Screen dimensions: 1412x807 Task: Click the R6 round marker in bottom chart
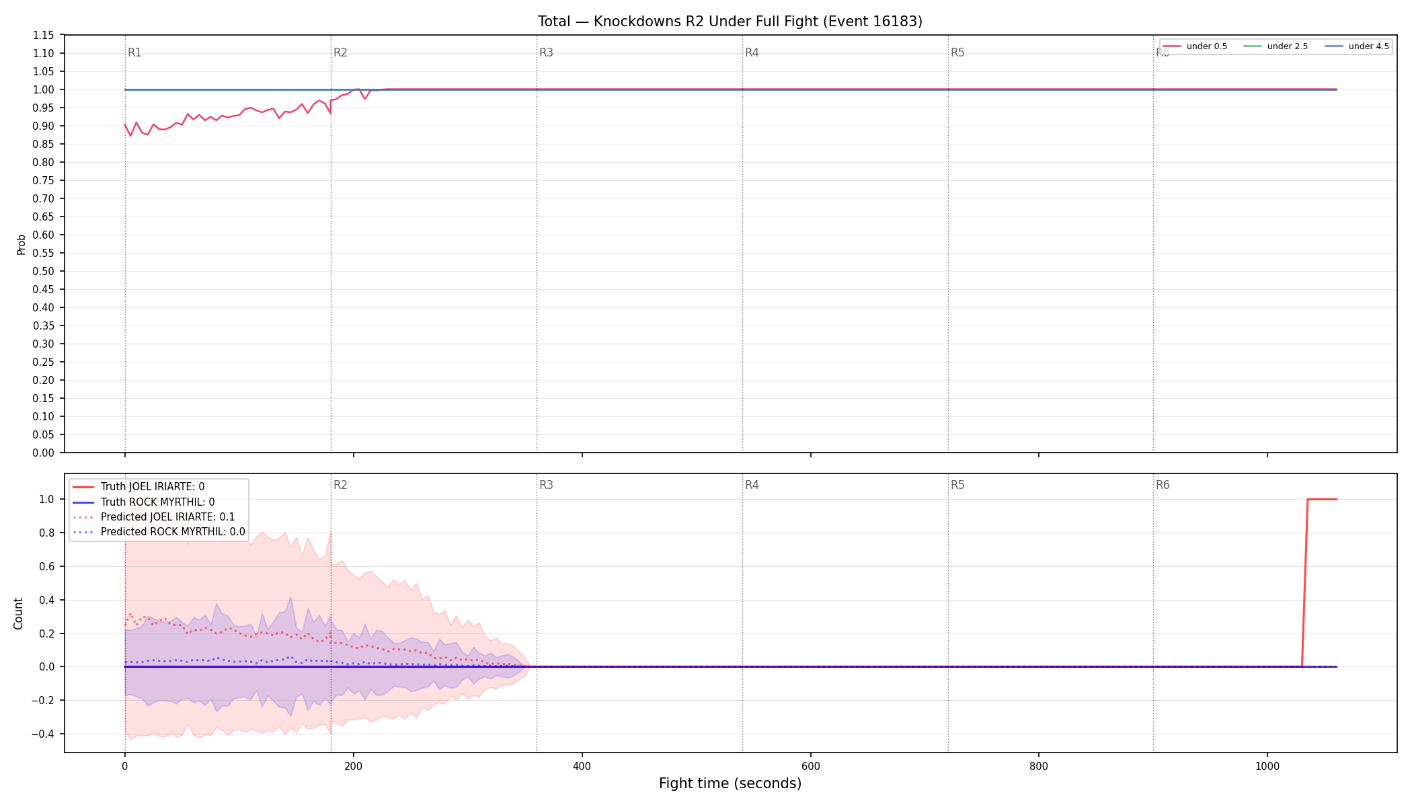[1163, 485]
